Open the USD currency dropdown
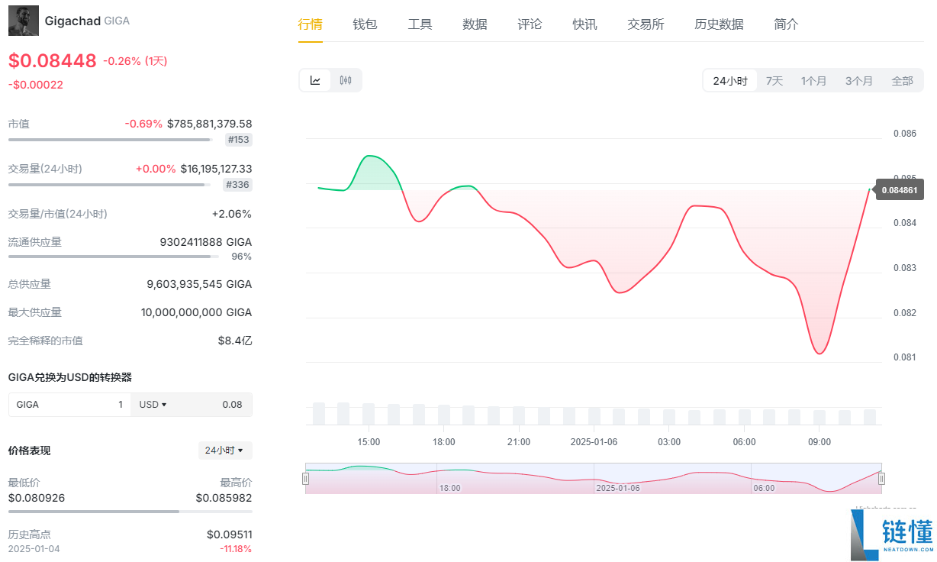Image resolution: width=937 pixels, height=562 pixels. pyautogui.click(x=153, y=405)
